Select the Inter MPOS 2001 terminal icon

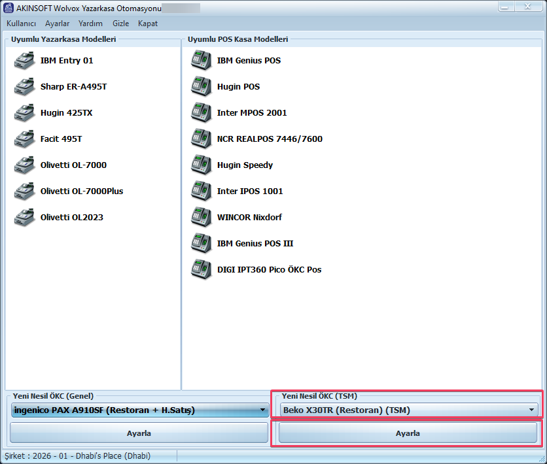201,112
